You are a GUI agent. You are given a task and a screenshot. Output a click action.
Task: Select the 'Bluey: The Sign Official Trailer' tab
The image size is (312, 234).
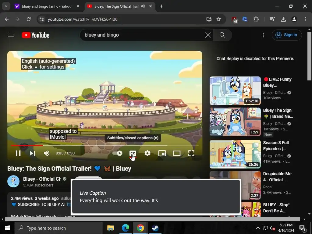[x=116, y=6]
